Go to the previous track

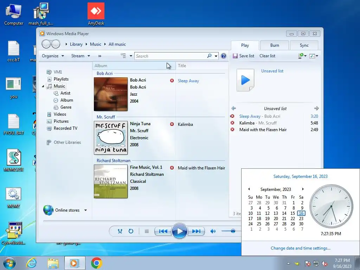(x=163, y=231)
